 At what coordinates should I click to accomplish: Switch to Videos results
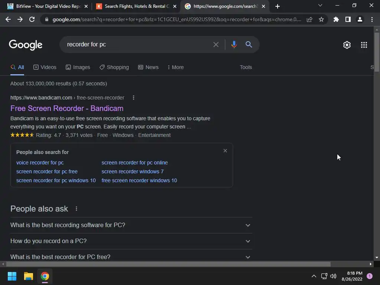pyautogui.click(x=45, y=68)
